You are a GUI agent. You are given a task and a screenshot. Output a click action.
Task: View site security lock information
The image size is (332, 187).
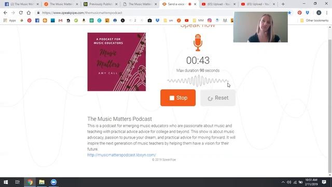click(x=38, y=12)
